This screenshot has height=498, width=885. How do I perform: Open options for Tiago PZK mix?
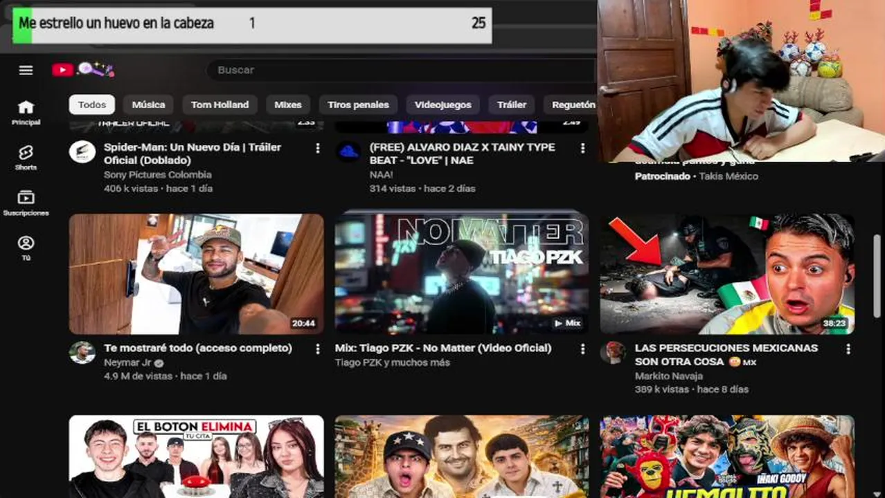pyautogui.click(x=583, y=349)
